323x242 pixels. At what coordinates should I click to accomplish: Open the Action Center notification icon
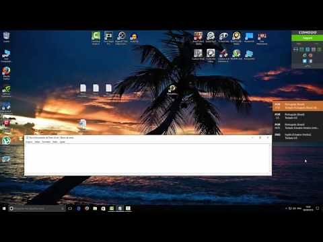318,208
